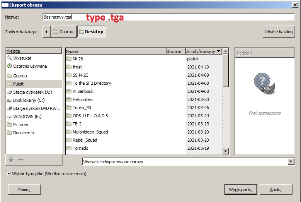Sort by Zmodyfikowany column arrow

point(218,51)
